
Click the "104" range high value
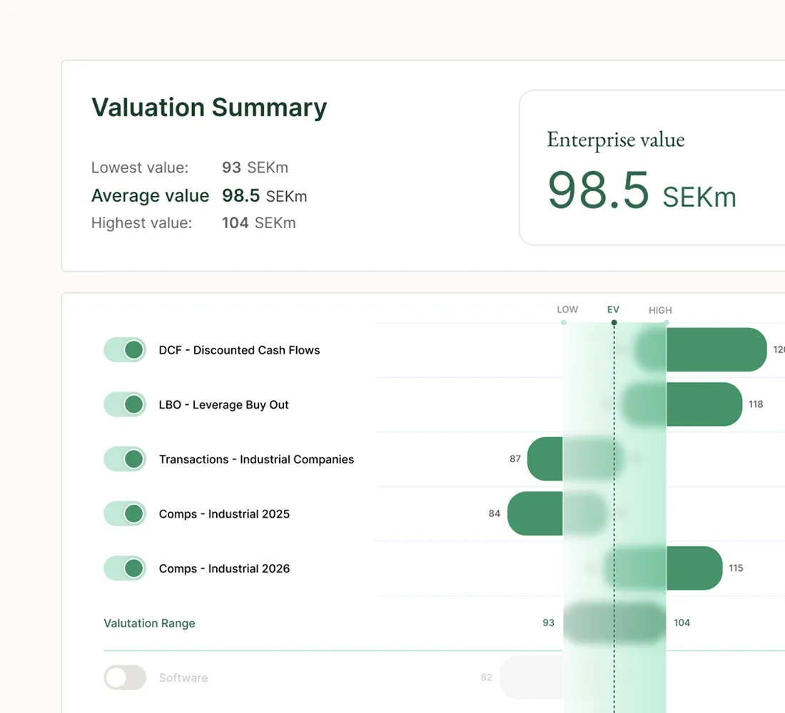682,622
